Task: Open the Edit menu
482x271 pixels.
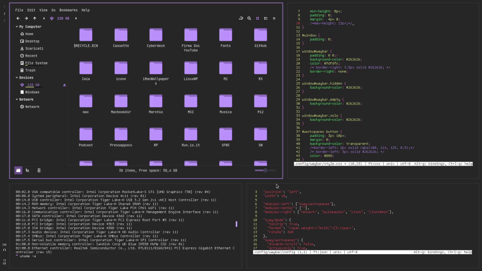Action: (31, 10)
